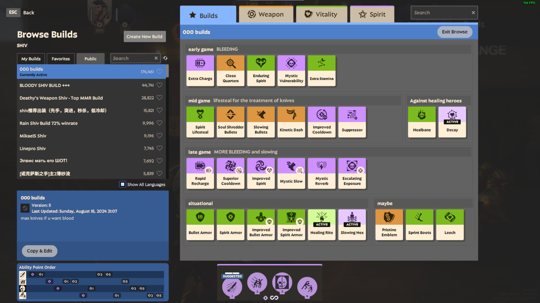Favorite the Rain Shiv Build heart
Image resolution: width=540 pixels, height=303 pixels.
click(159, 123)
